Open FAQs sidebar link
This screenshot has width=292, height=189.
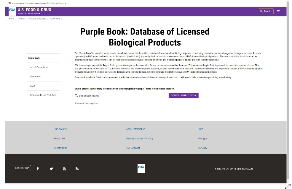[33, 86]
